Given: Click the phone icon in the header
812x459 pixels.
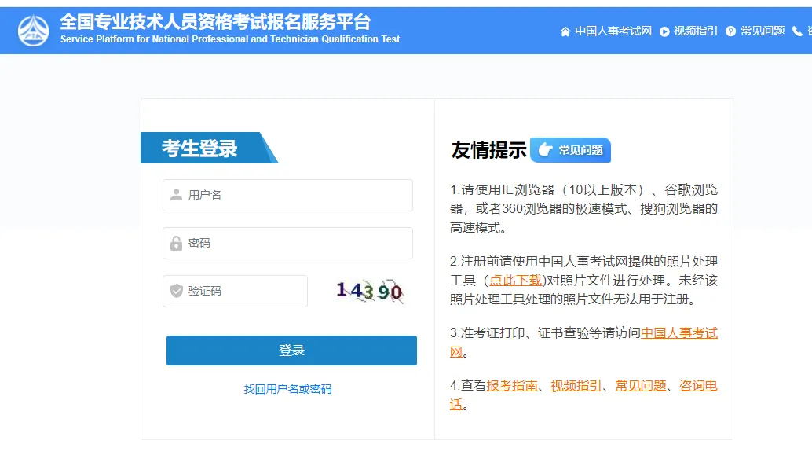Looking at the screenshot, I should pyautogui.click(x=798, y=31).
